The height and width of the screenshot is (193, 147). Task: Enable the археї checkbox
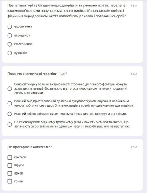coord(10,173)
